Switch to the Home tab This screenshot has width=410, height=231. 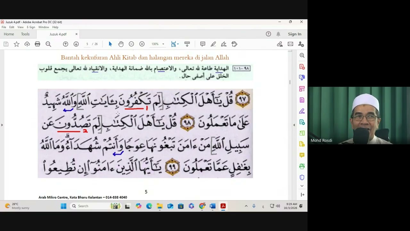tap(9, 34)
